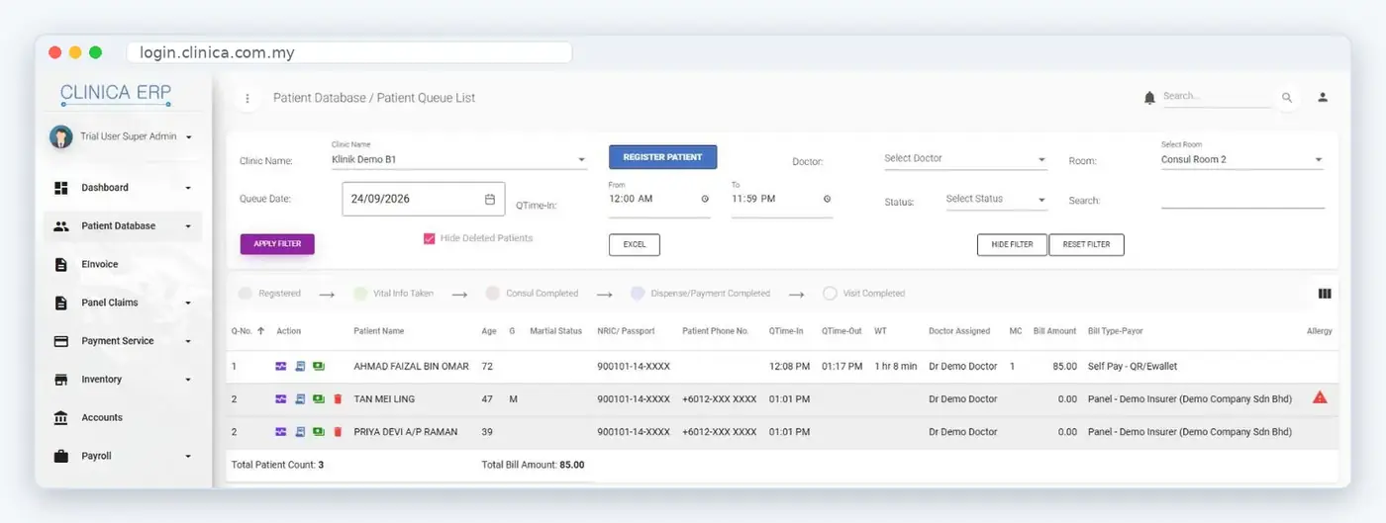Expand the Payroll sidebar arrow
This screenshot has height=523, width=1386.
pos(188,457)
